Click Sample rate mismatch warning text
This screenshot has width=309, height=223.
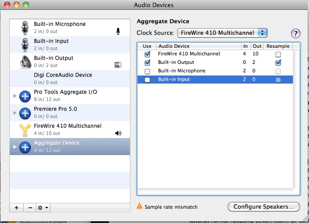click(x=171, y=207)
